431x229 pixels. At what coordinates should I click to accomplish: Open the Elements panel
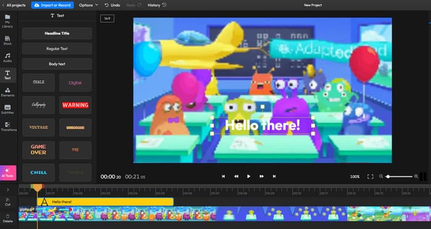point(7,92)
